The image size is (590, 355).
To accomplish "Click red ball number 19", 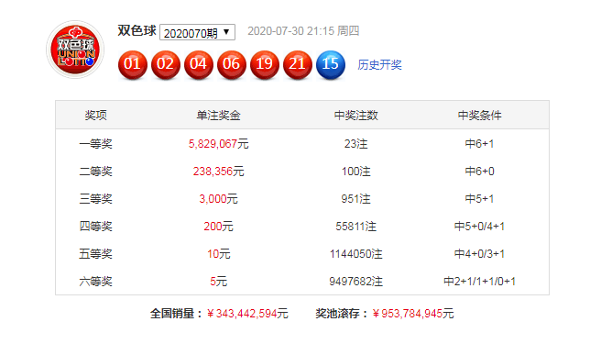I will point(265,64).
